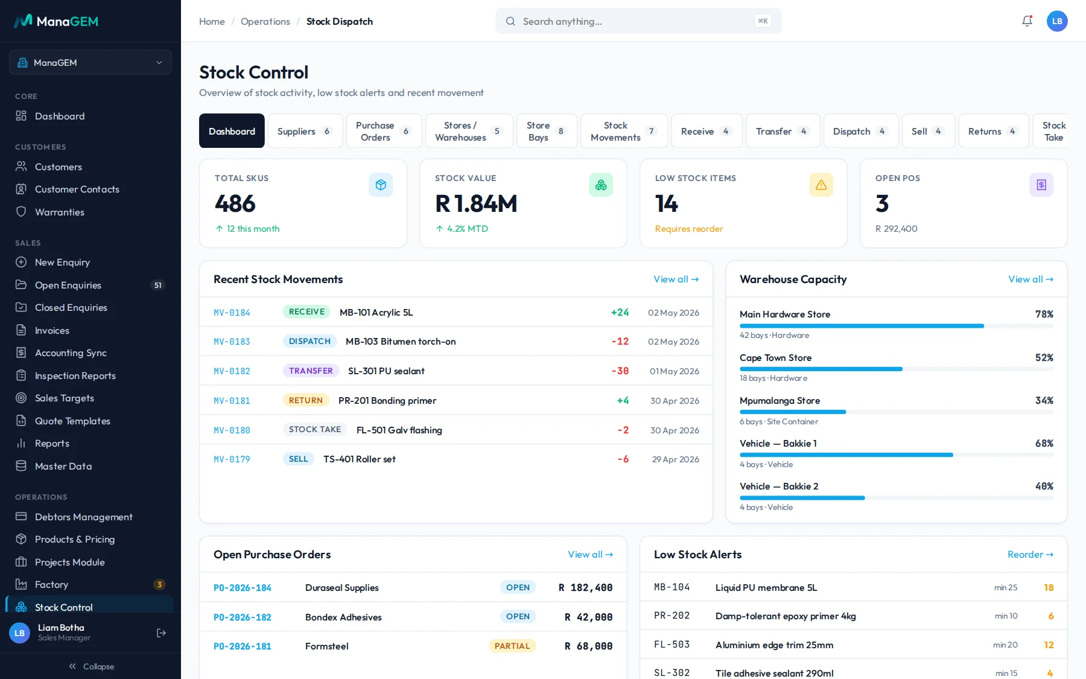The width and height of the screenshot is (1086, 679).
Task: Open PO-2026-181 Formsteel order
Action: click(x=413, y=646)
